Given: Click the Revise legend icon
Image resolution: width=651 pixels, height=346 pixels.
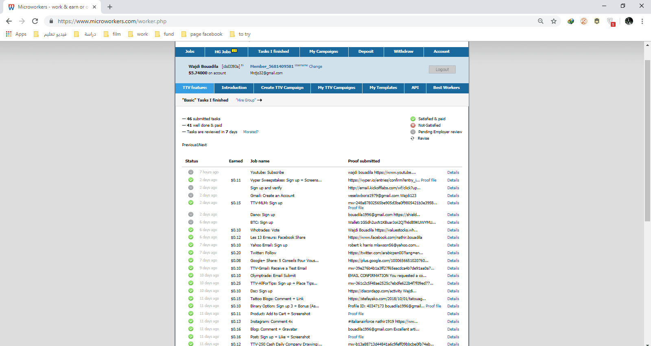Looking at the screenshot, I should (413, 138).
